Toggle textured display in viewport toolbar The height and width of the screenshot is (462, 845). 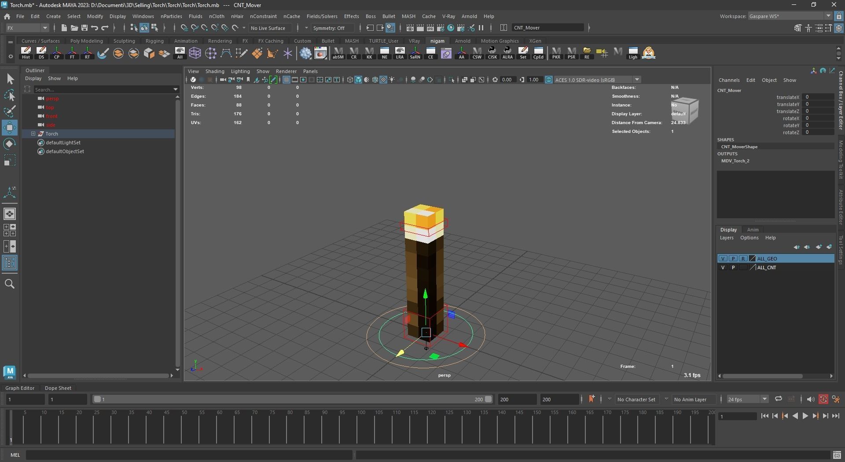pyautogui.click(x=383, y=80)
